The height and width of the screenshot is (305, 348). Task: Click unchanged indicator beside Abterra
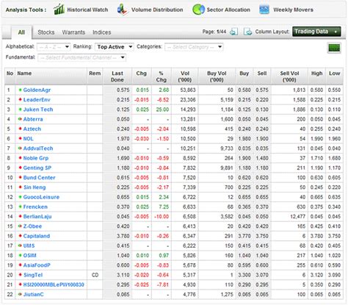[20, 119]
